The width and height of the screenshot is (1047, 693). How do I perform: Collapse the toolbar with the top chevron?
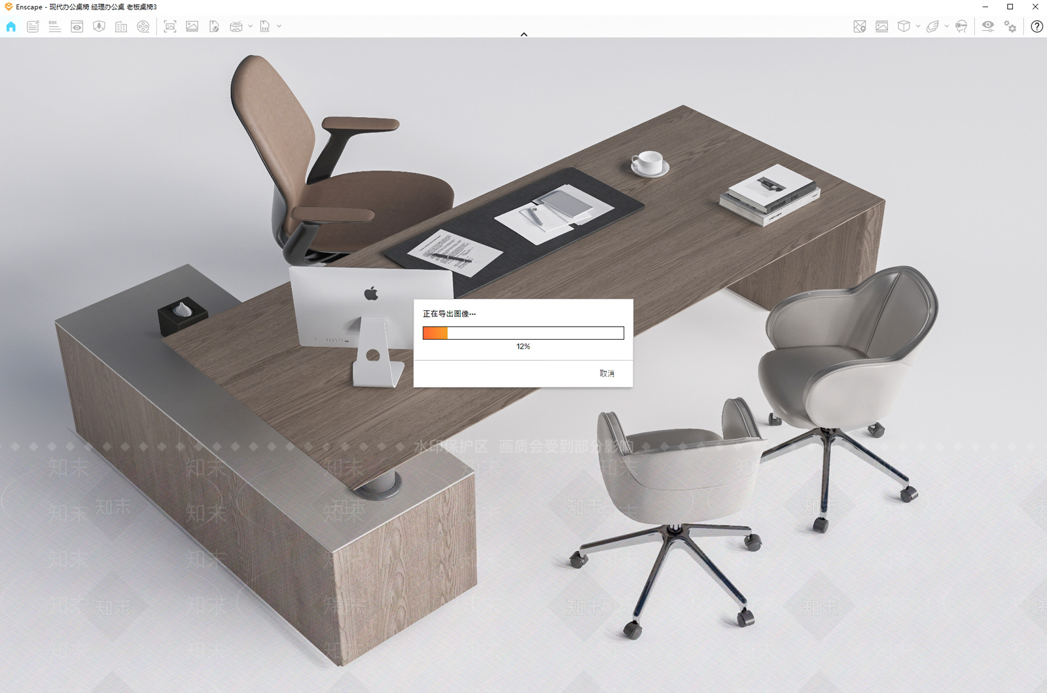[x=523, y=34]
